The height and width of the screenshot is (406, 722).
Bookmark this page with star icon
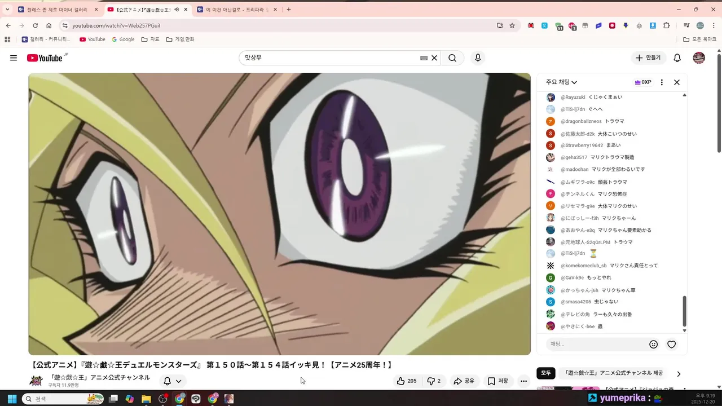512,25
